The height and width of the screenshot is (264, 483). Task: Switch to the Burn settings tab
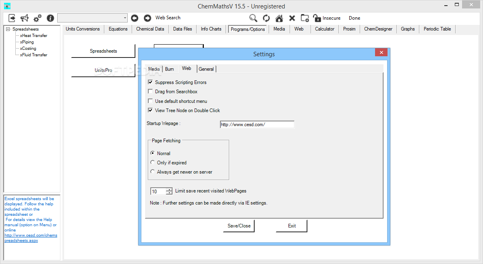click(x=170, y=69)
